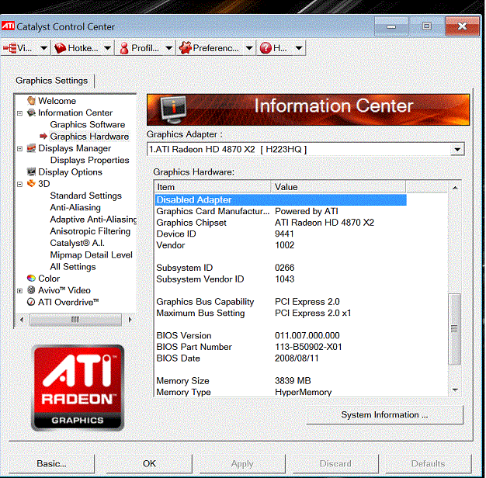Click the tree horizontal scrollbar thumb
This screenshot has width=486, height=478.
(75, 320)
